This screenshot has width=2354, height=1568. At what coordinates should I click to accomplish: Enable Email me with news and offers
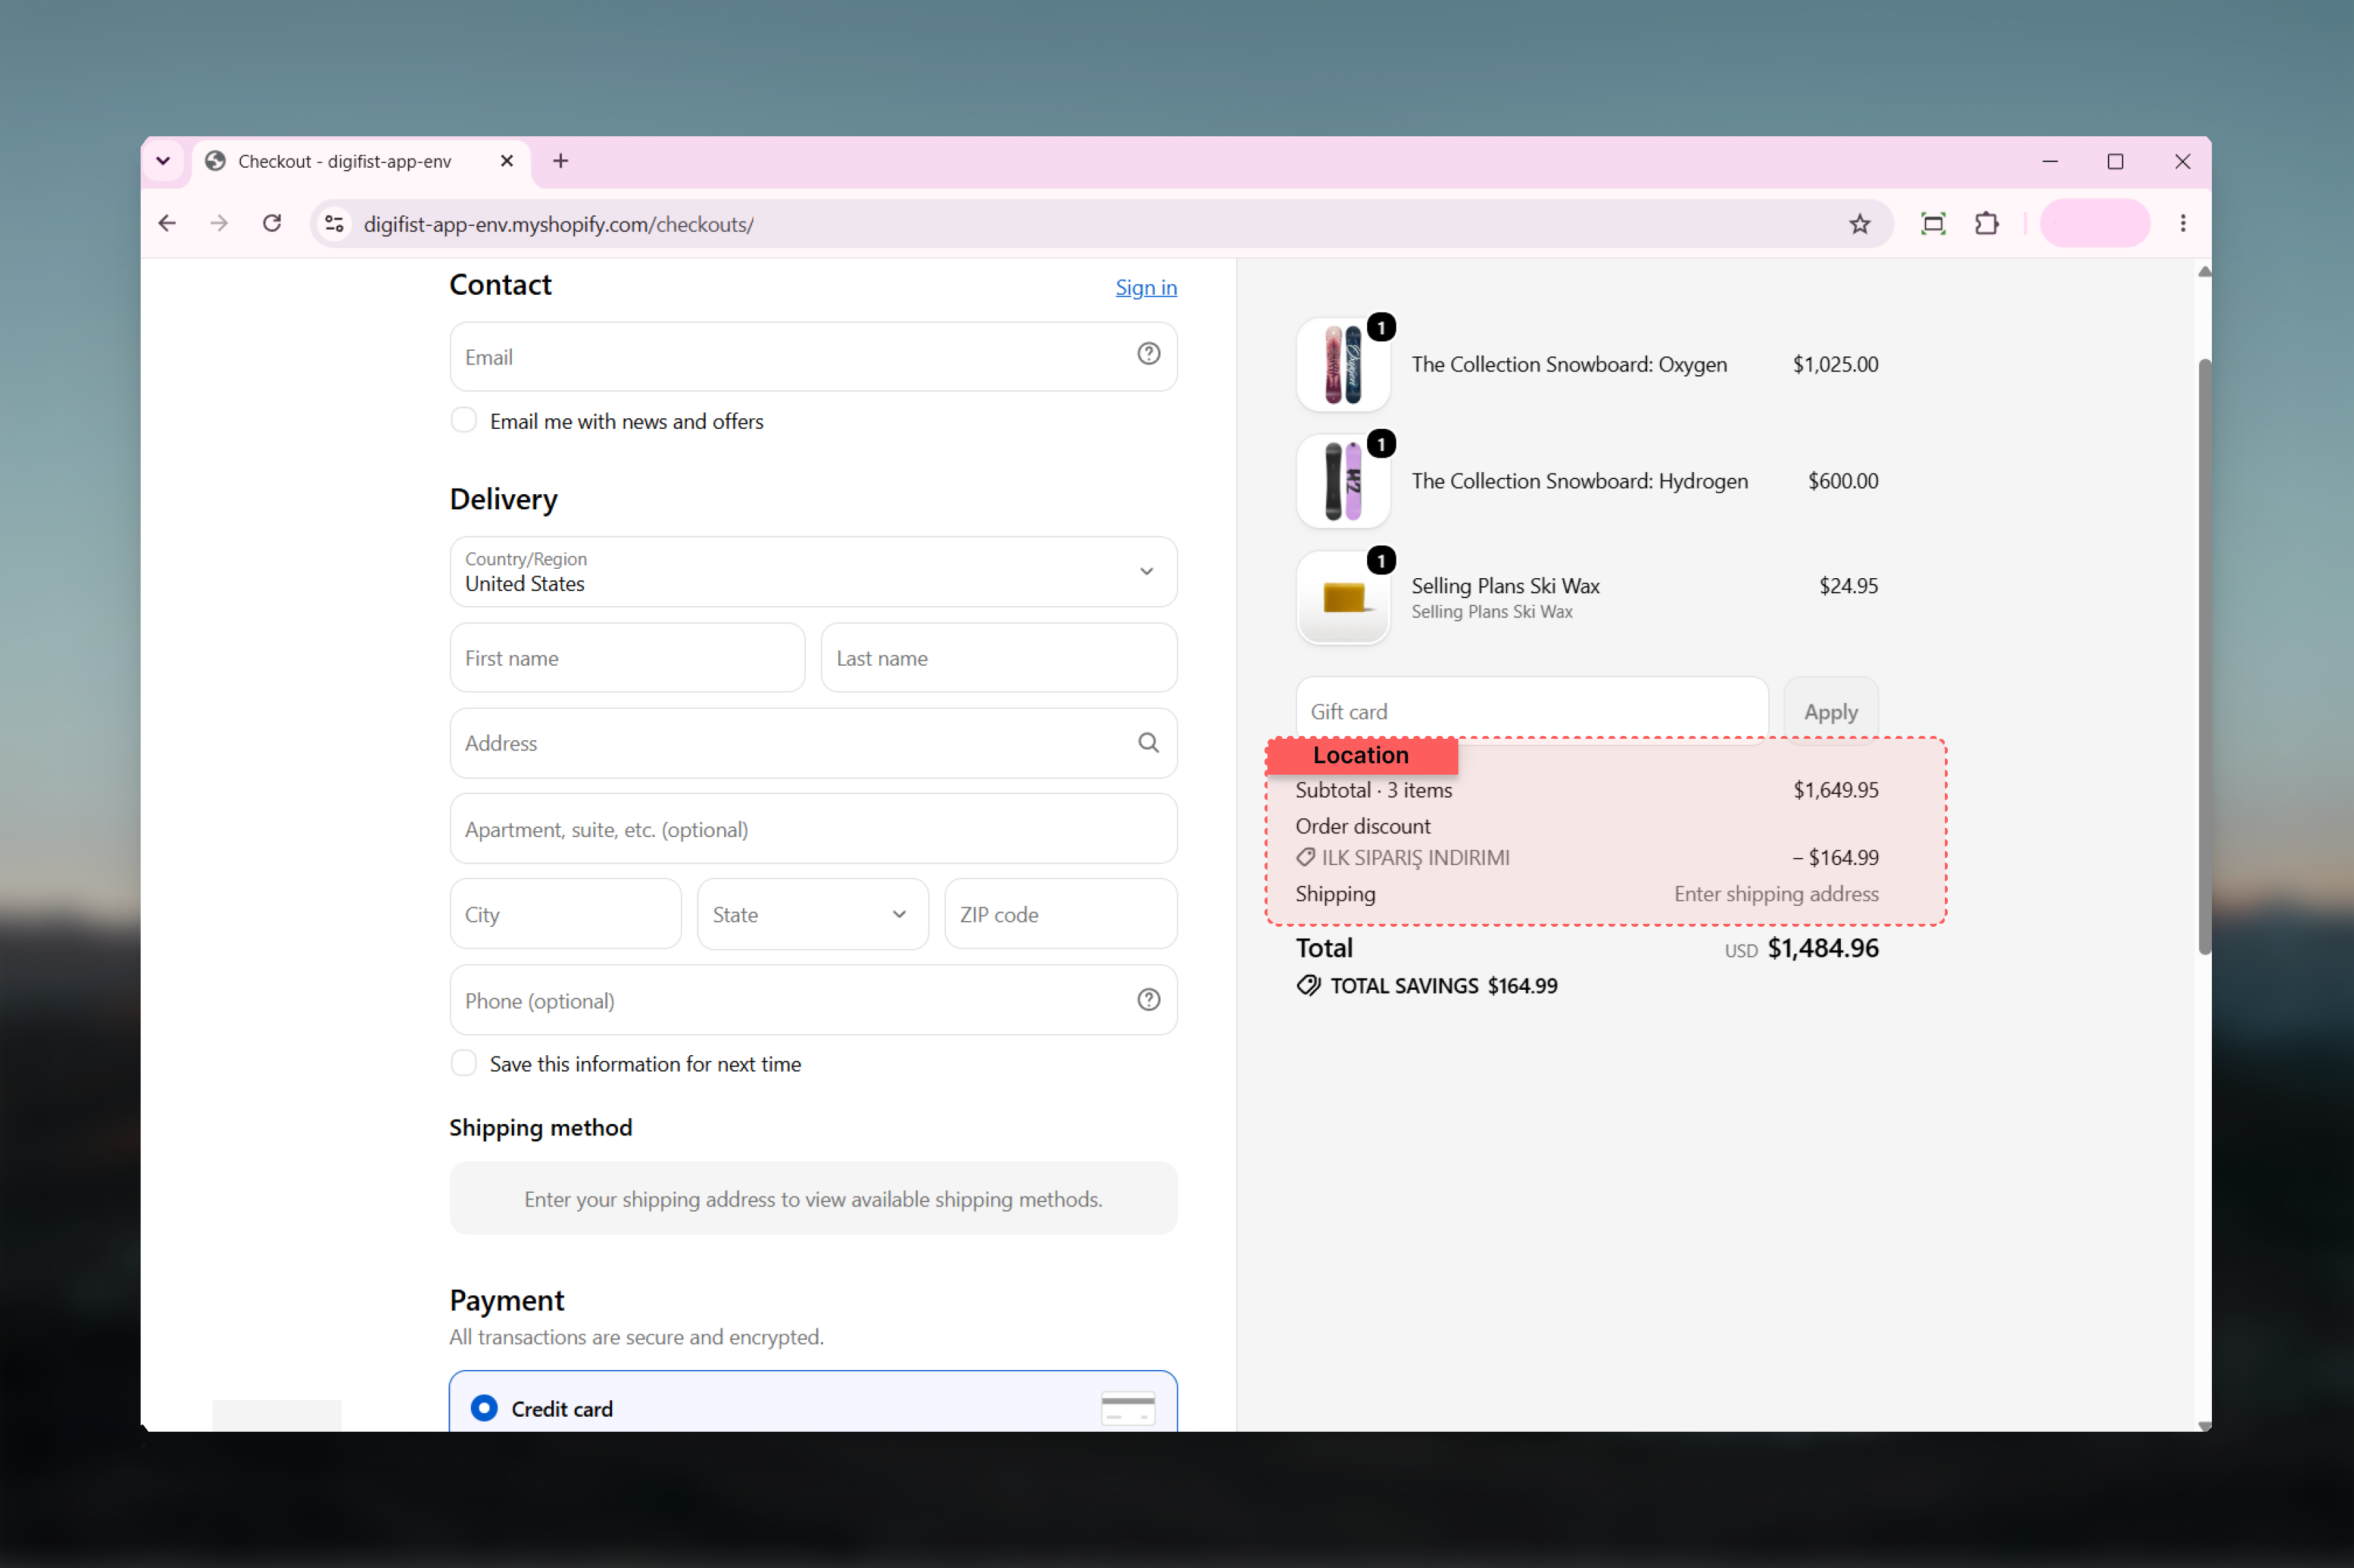[463, 420]
